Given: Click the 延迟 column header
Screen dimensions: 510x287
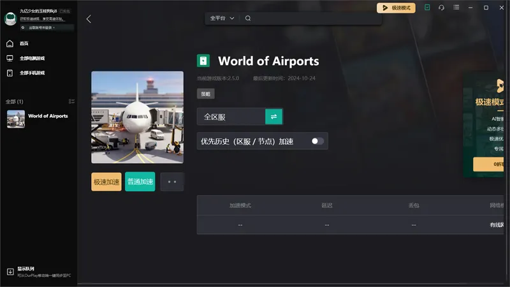Looking at the screenshot, I should (x=327, y=205).
